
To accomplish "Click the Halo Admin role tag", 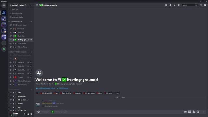I will [x=108, y=93].
